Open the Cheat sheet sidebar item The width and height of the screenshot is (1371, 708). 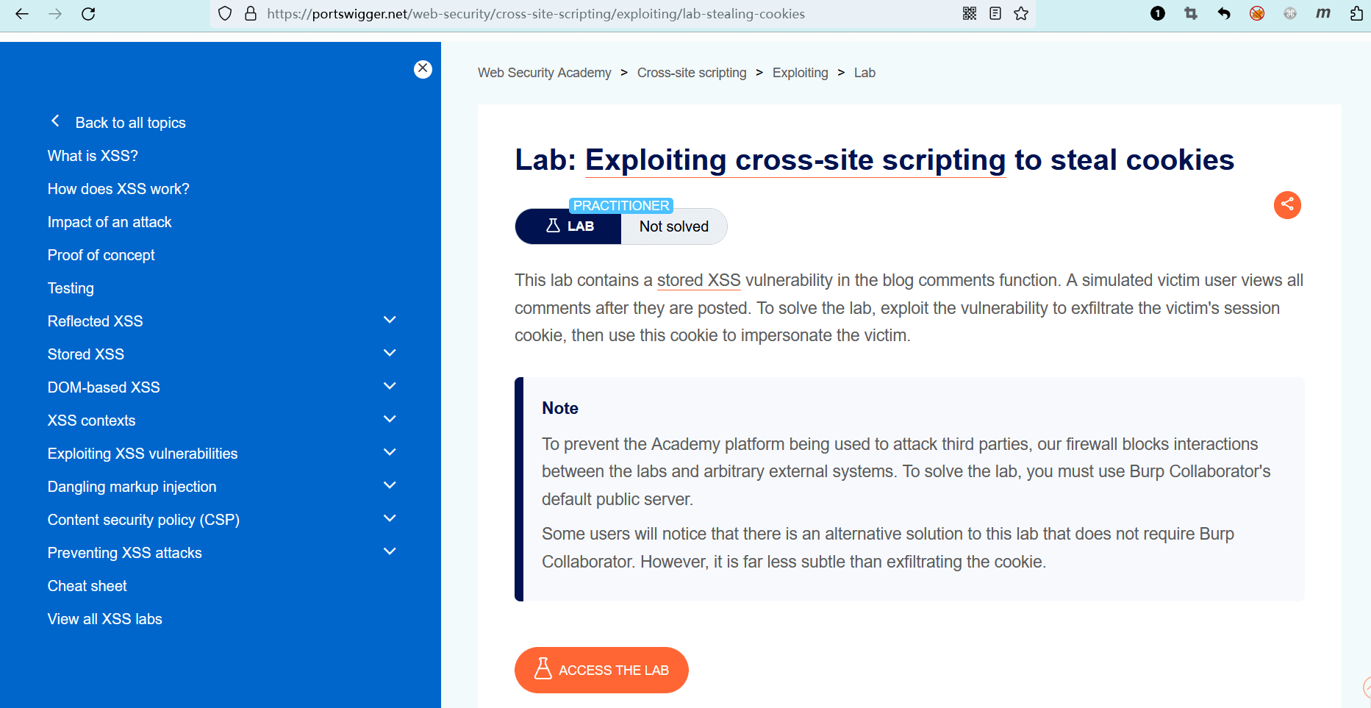coord(87,586)
